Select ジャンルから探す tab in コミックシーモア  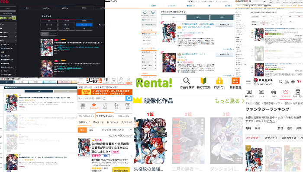click(x=87, y=116)
